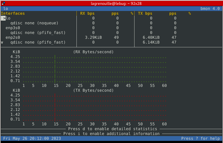Viewport: 223px width, 143px height.
Task: Click the terminal window icon in title bar
Action: coord(3,3)
